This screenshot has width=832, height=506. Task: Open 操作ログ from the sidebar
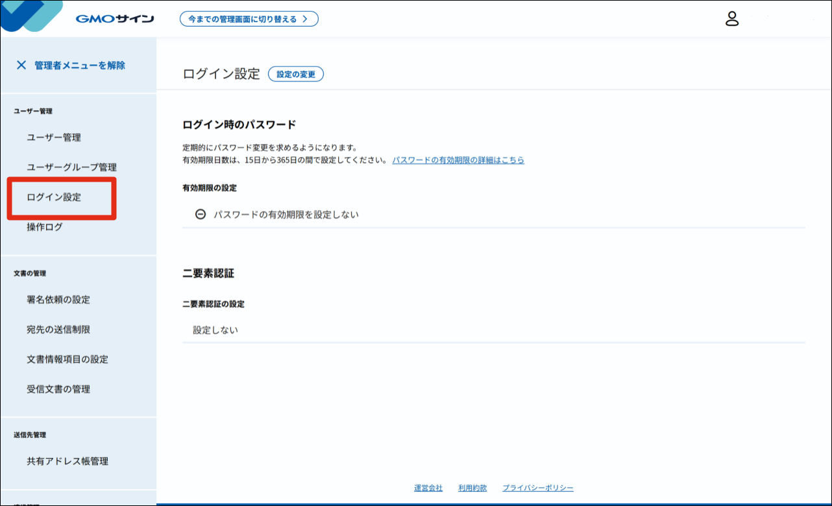45,227
